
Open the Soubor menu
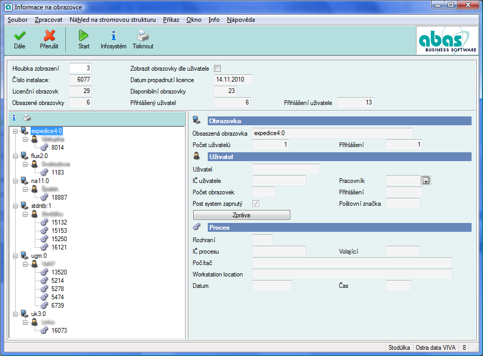[18, 20]
